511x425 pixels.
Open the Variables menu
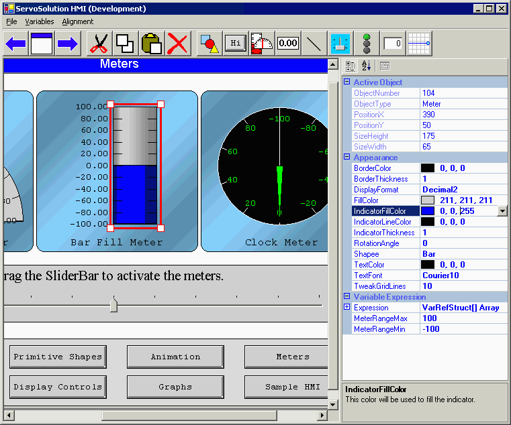tap(40, 21)
